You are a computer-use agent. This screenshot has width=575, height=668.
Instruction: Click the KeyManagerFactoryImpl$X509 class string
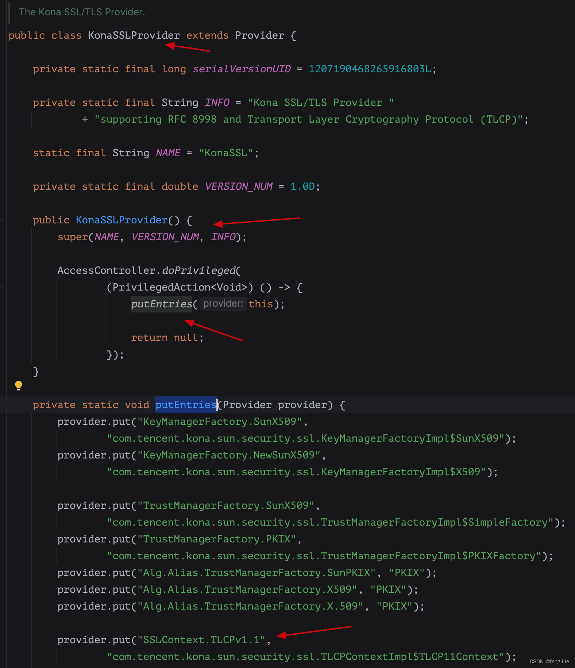click(296, 472)
